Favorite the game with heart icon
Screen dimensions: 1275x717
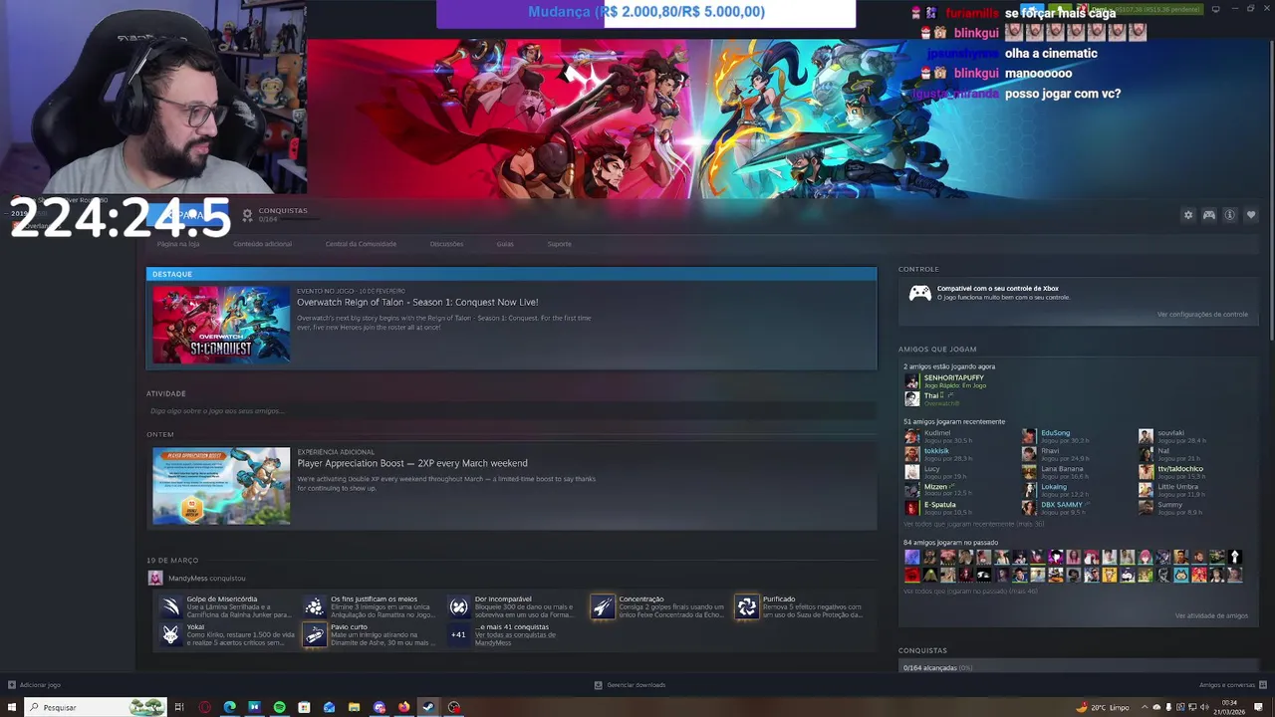[1251, 215]
